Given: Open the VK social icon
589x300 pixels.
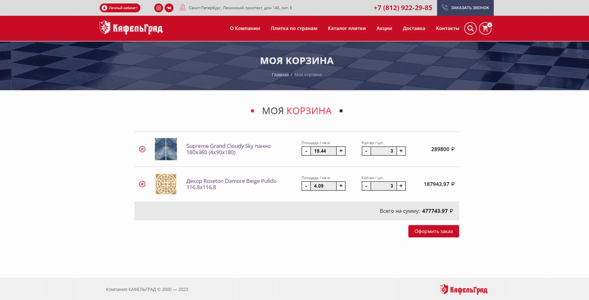Looking at the screenshot, I should tap(169, 8).
